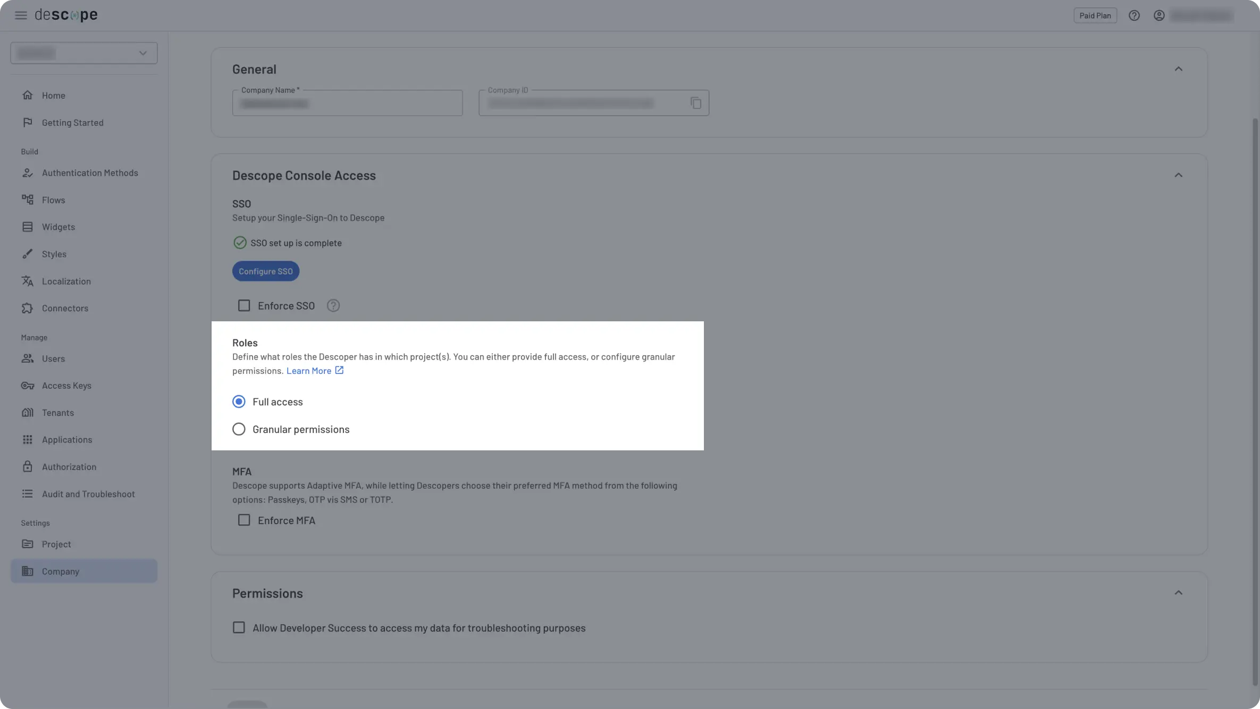Select the Flows icon in sidebar
The width and height of the screenshot is (1260, 709).
click(x=28, y=200)
